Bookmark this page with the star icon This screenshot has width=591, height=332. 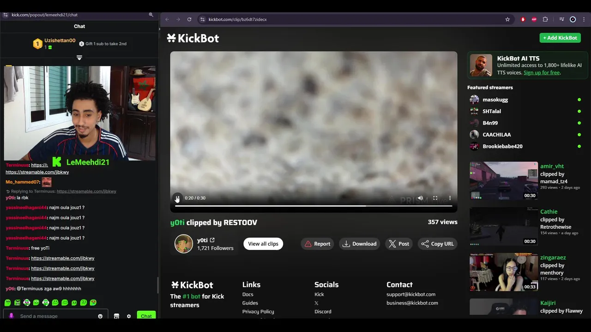[x=507, y=19]
